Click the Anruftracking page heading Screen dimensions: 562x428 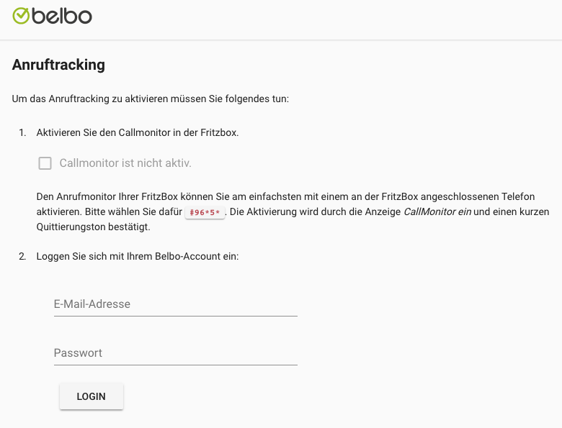[58, 65]
